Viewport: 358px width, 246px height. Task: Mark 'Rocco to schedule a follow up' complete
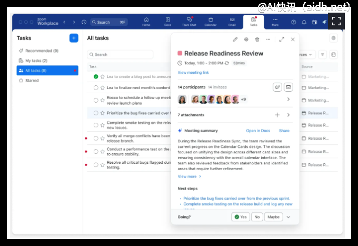tap(96, 100)
